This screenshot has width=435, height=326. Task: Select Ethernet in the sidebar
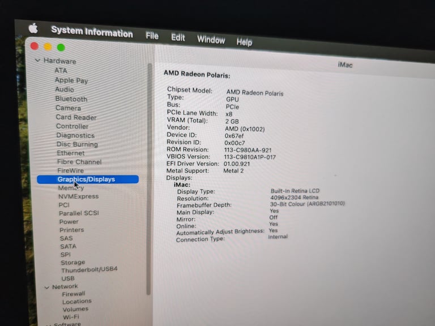click(x=71, y=153)
